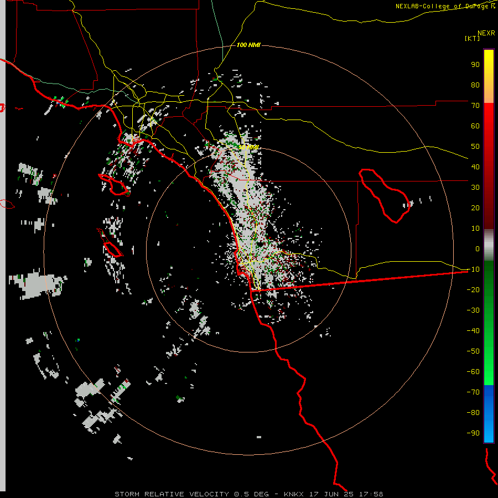This screenshot has width=498, height=498.
Task: Click the Salton Sea outline on the map
Action: click(385, 196)
